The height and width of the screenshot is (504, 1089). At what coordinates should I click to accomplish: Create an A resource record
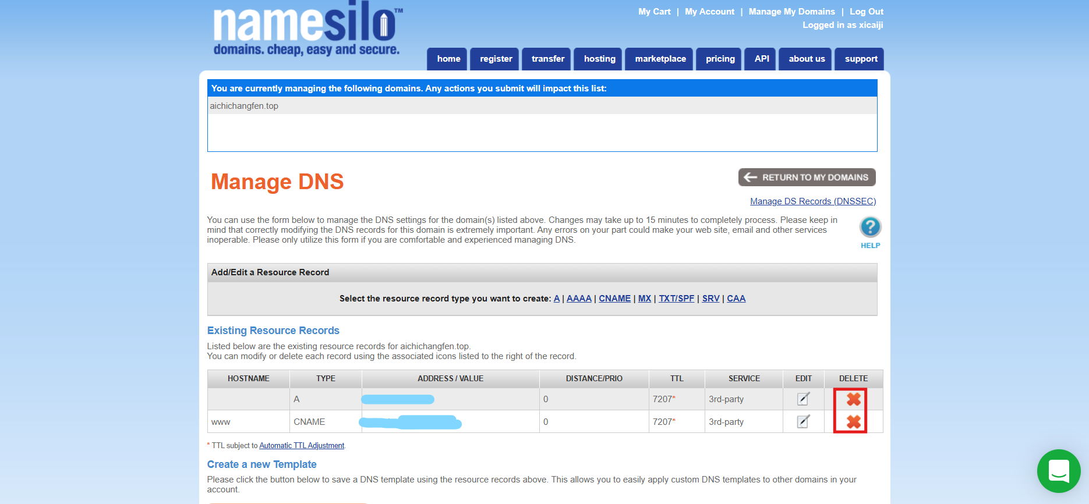coord(557,299)
